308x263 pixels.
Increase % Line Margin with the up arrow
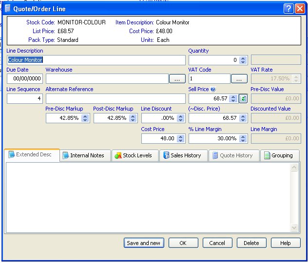pyautogui.click(x=243, y=136)
